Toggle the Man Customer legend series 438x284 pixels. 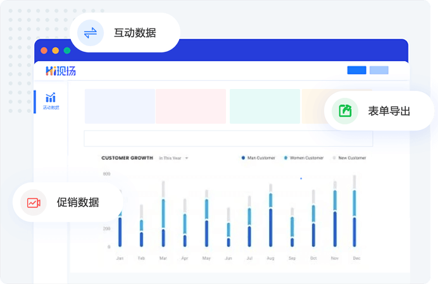point(258,158)
